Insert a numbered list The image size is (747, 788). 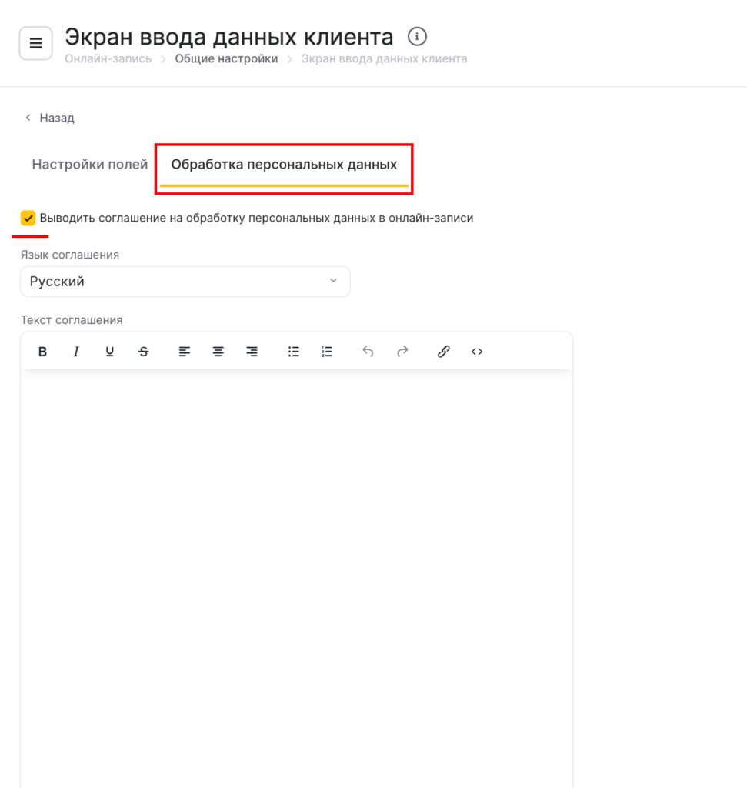pyautogui.click(x=327, y=352)
